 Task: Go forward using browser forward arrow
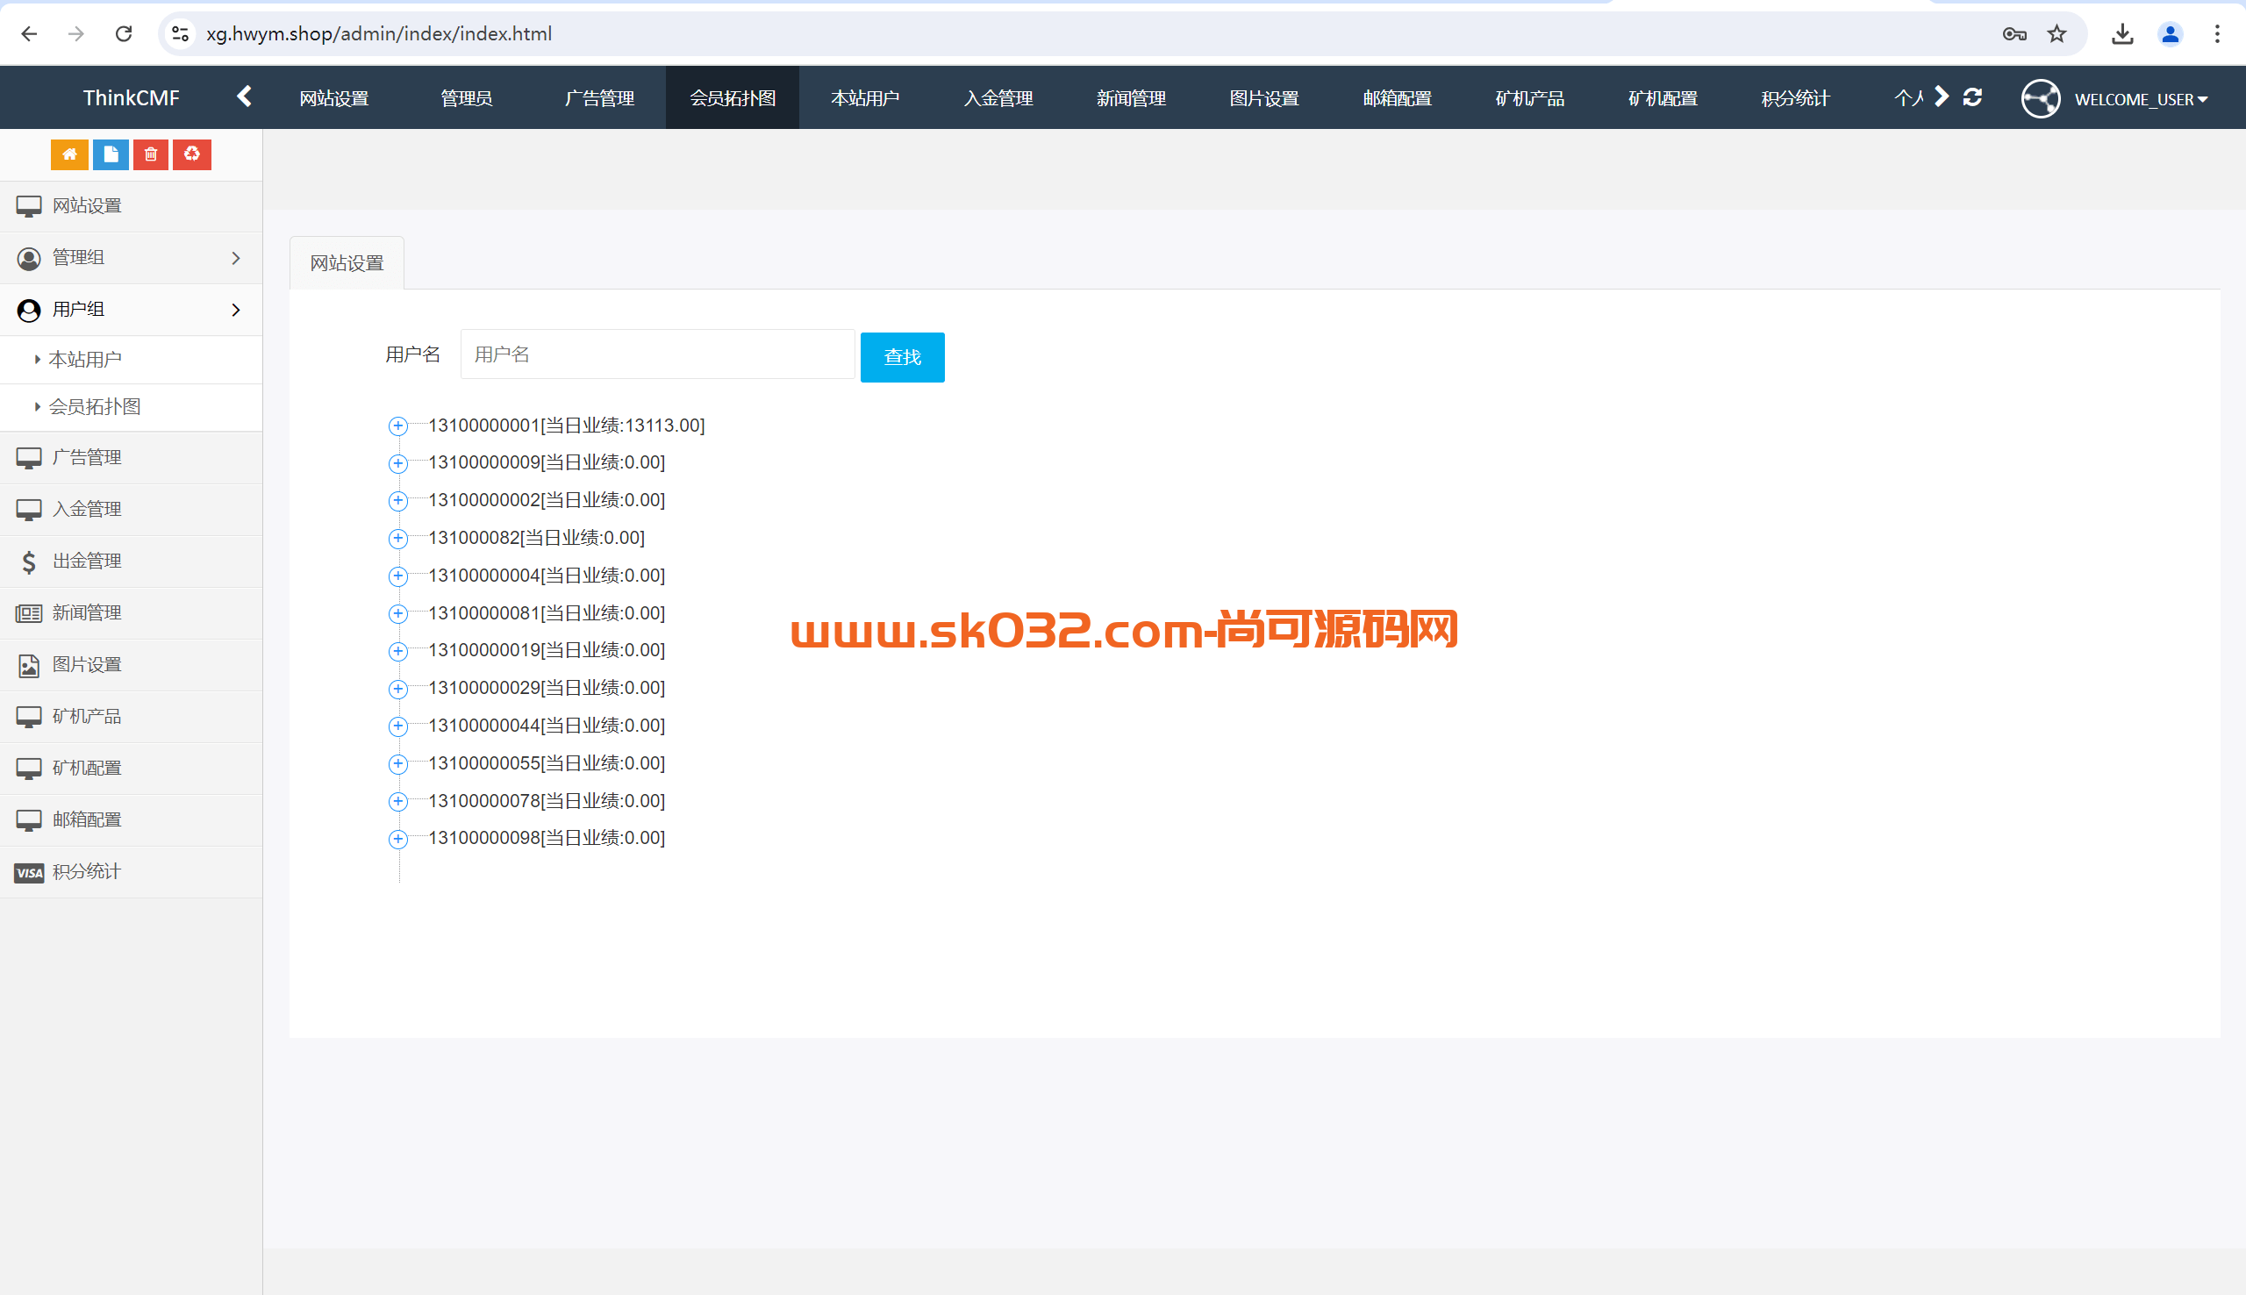(76, 34)
